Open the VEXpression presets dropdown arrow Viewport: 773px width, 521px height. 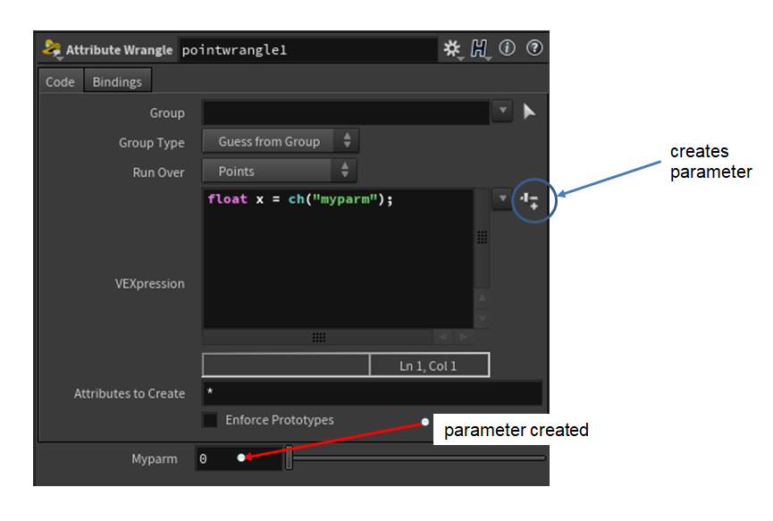tap(503, 199)
